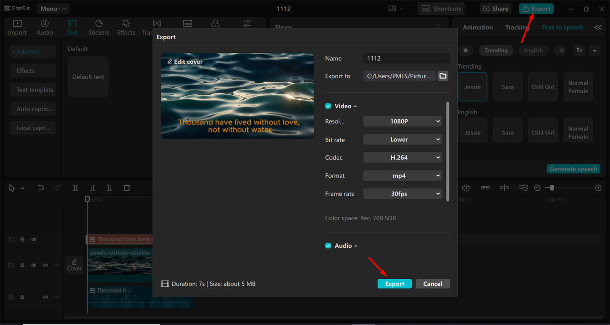Select Auto captions in the sidebar
This screenshot has width=610, height=325.
point(33,109)
